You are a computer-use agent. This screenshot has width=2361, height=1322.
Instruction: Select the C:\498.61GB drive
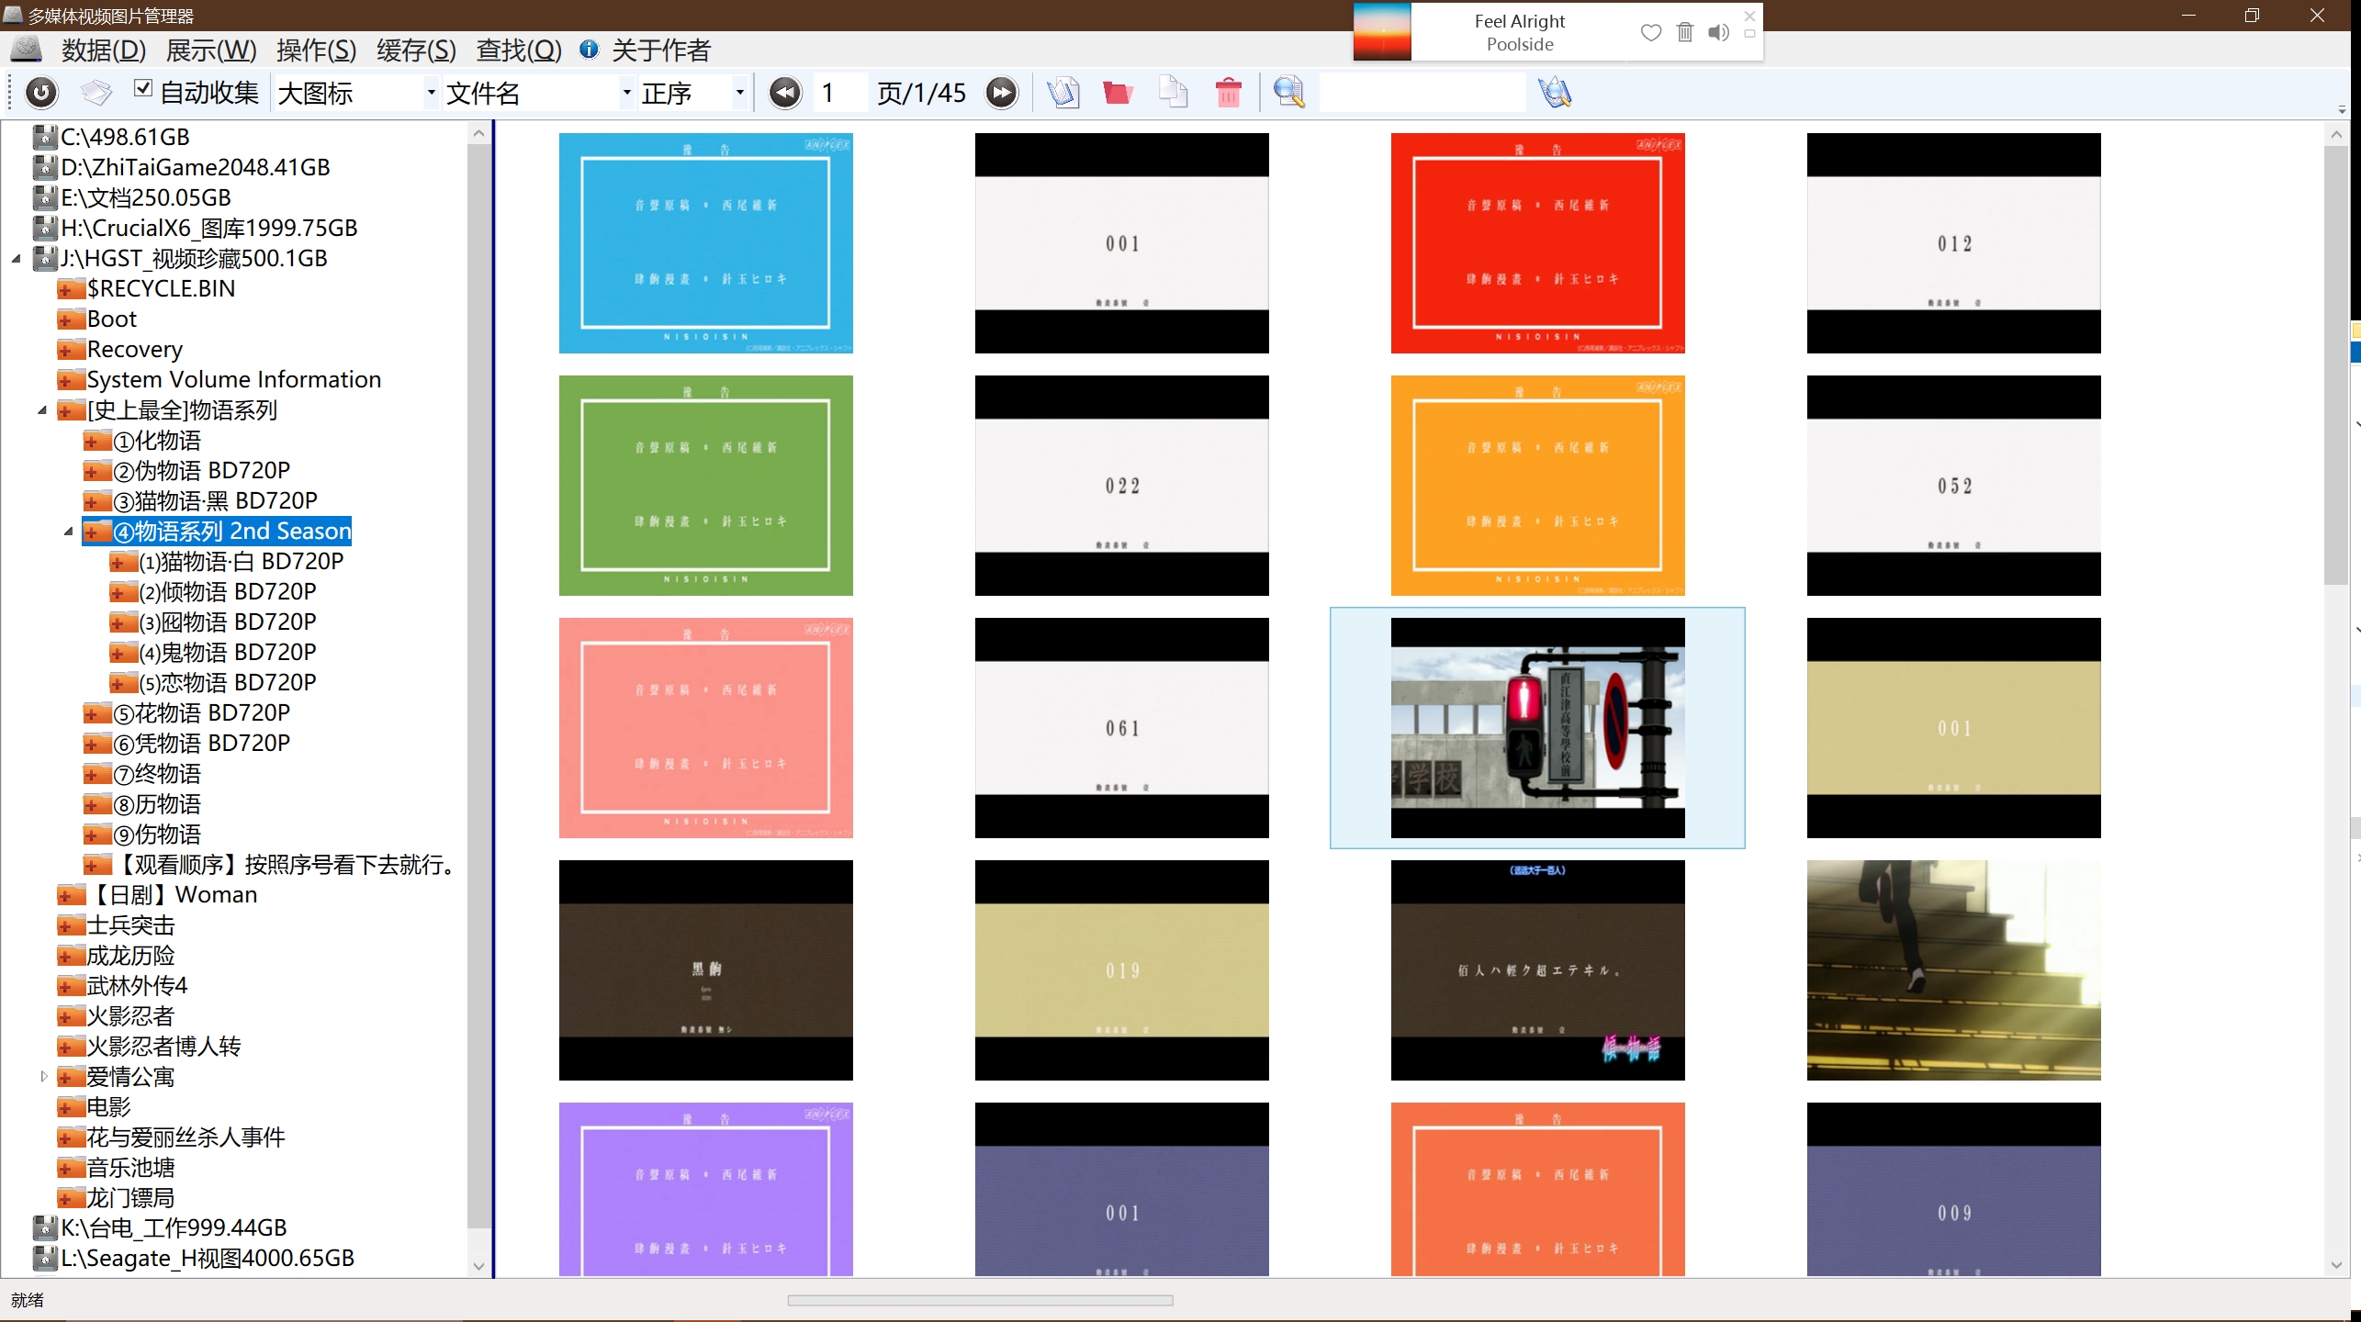tap(125, 137)
